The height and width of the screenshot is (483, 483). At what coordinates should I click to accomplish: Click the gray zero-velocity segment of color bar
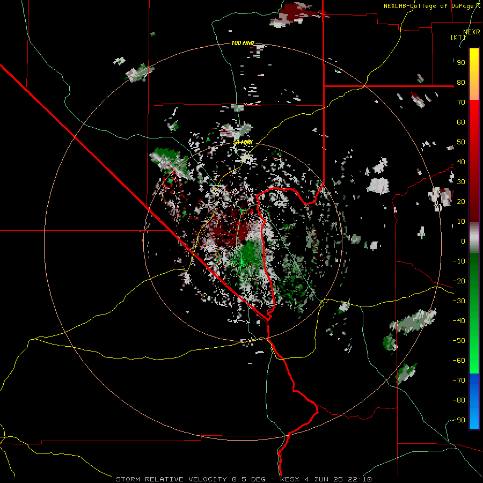[474, 238]
